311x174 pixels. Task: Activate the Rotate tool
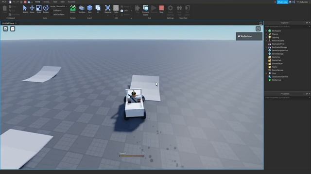click(x=46, y=9)
